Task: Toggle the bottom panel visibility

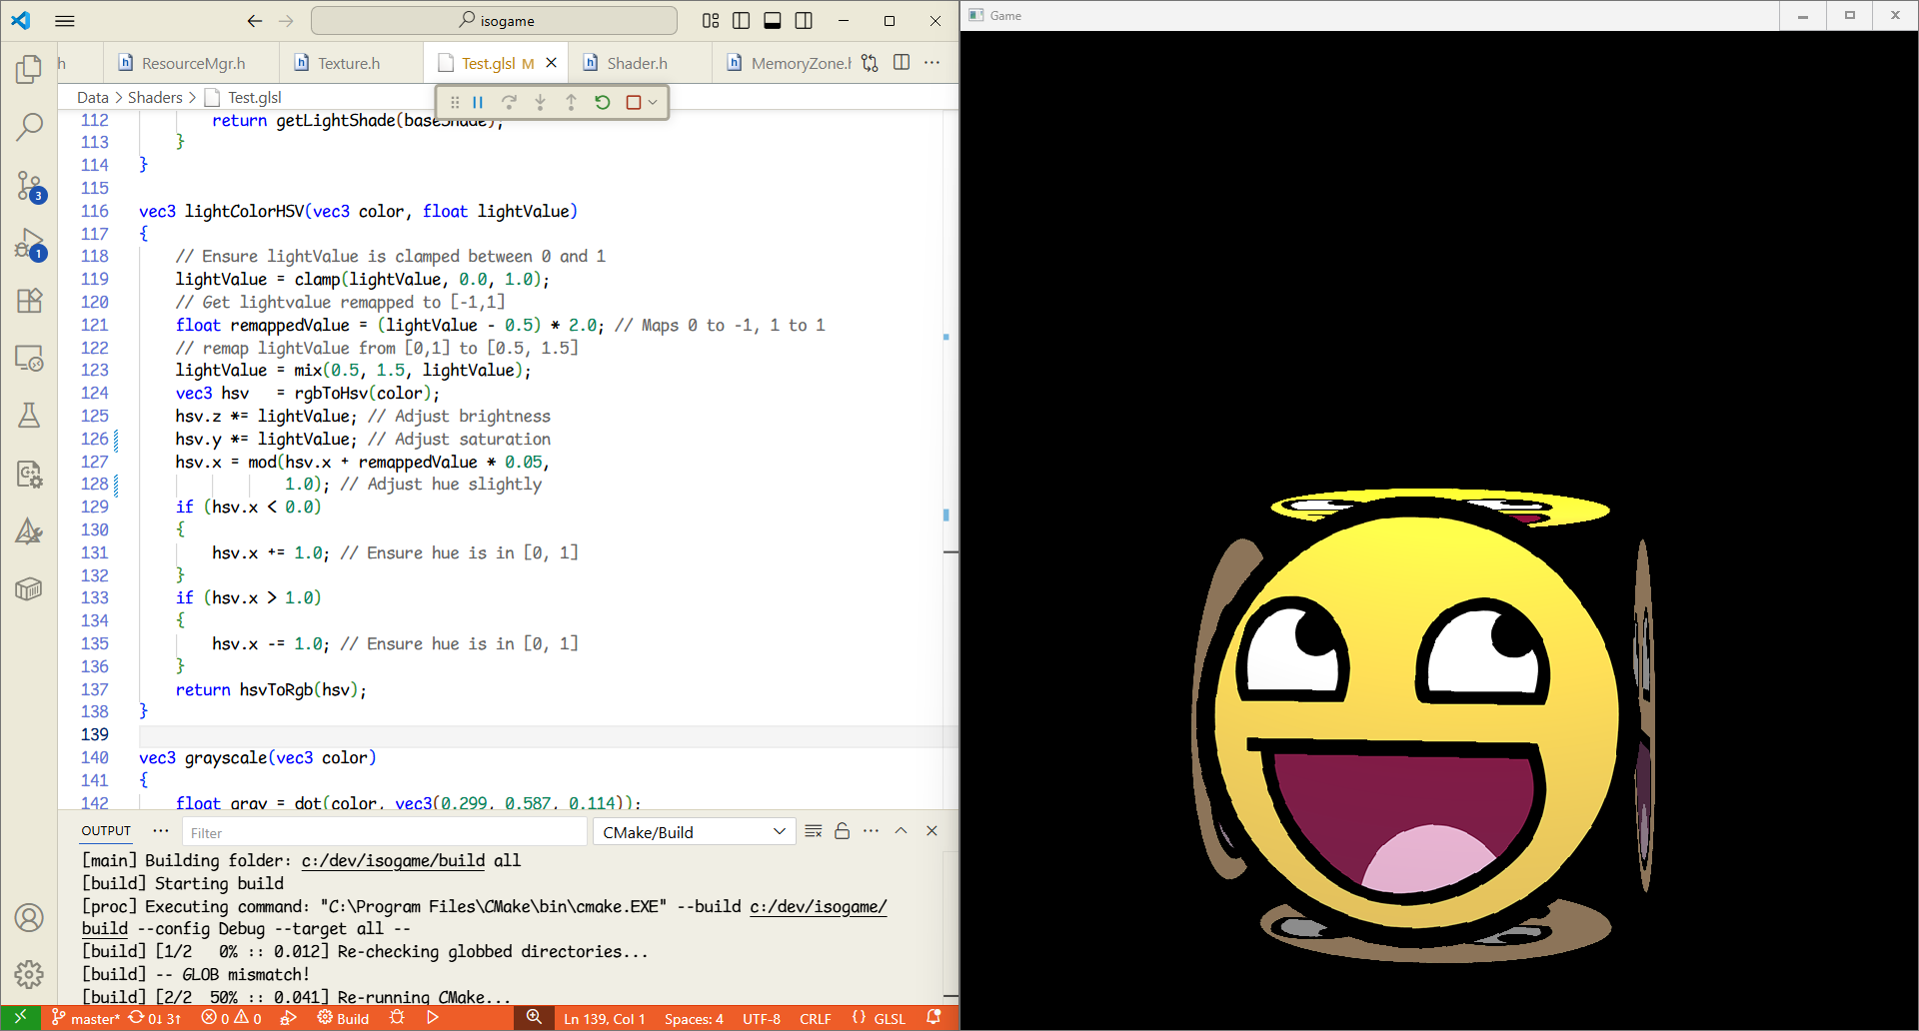Action: coord(773,21)
